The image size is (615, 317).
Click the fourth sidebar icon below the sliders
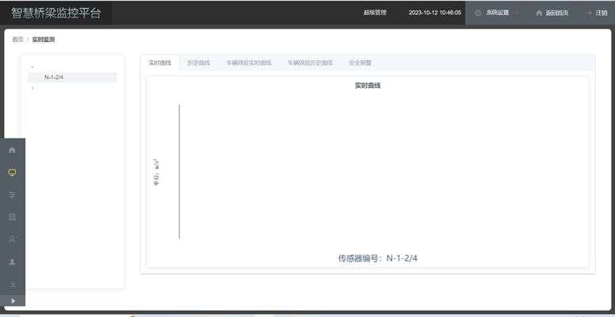pos(12,216)
